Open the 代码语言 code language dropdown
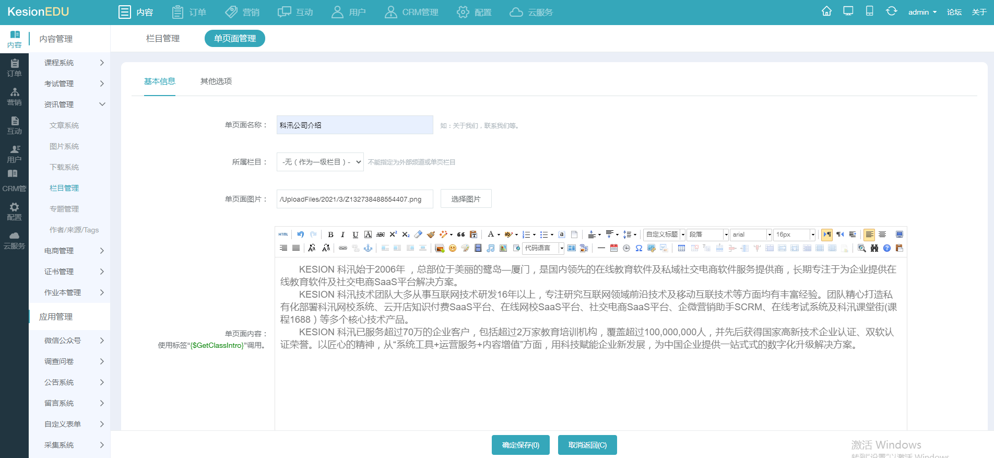994x458 pixels. coord(543,248)
